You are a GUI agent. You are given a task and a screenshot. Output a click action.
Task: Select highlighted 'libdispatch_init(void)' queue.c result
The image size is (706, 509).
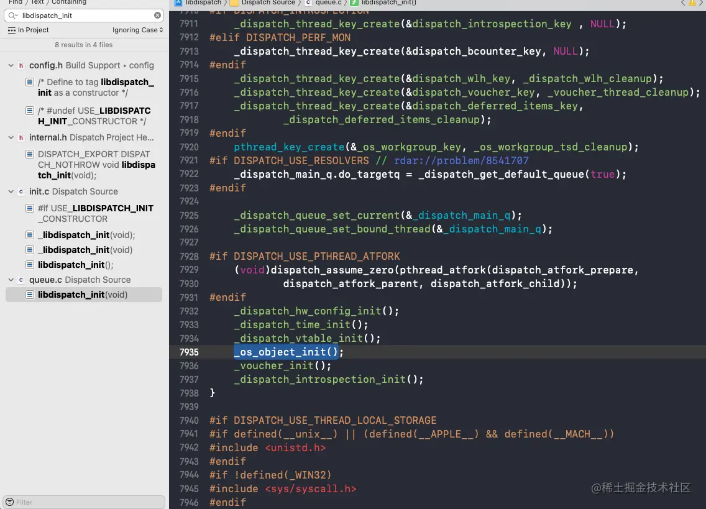(x=84, y=295)
